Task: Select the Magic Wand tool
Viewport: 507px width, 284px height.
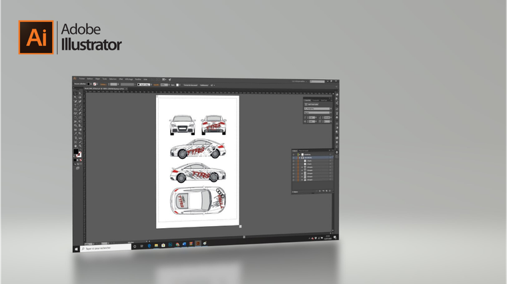Action: coord(75,97)
